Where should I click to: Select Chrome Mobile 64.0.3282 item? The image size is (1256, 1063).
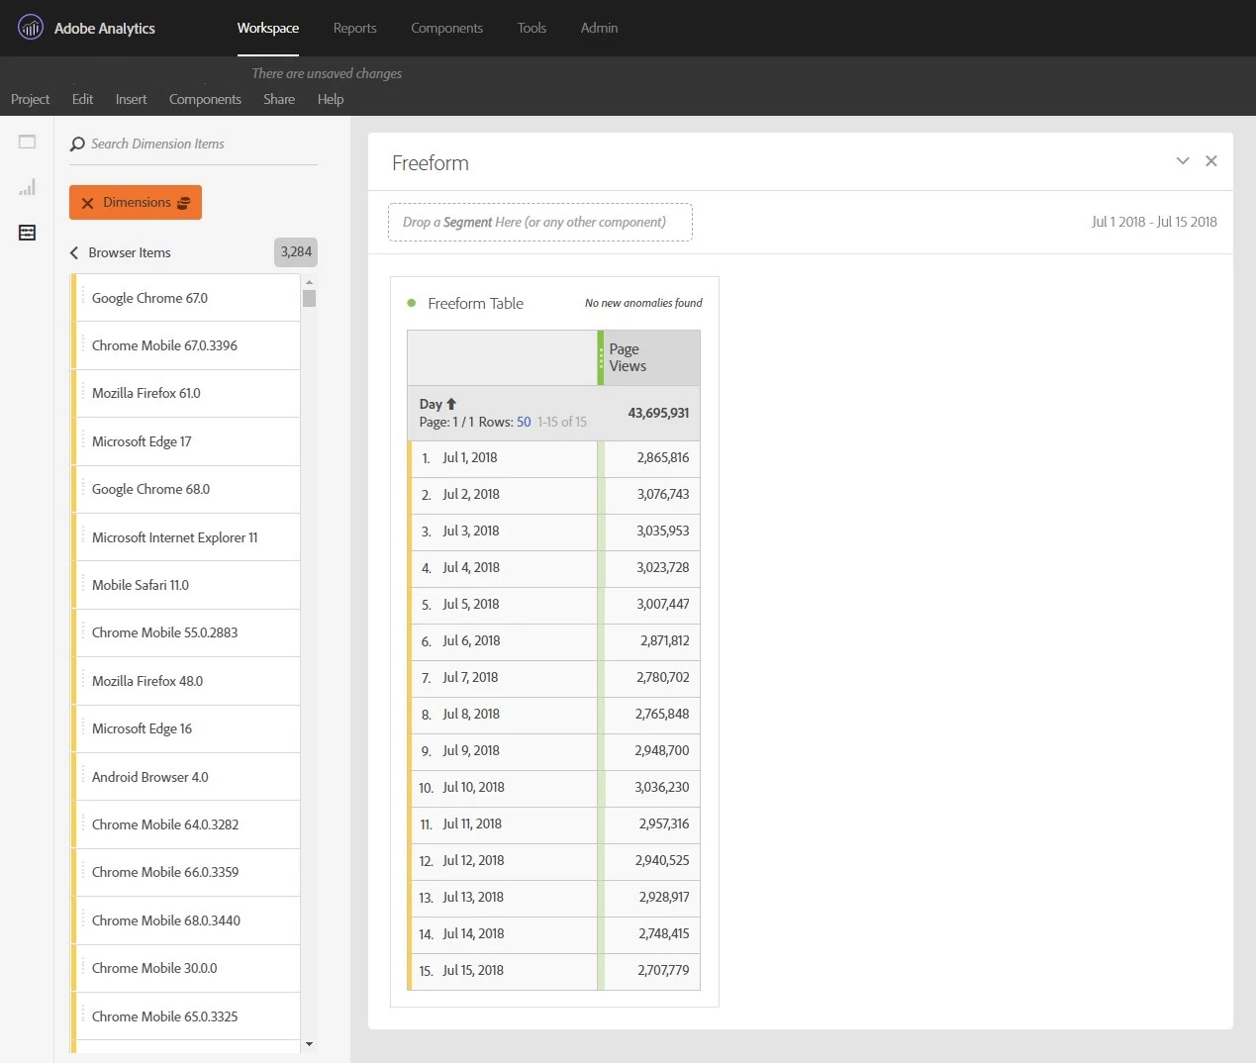(x=186, y=824)
